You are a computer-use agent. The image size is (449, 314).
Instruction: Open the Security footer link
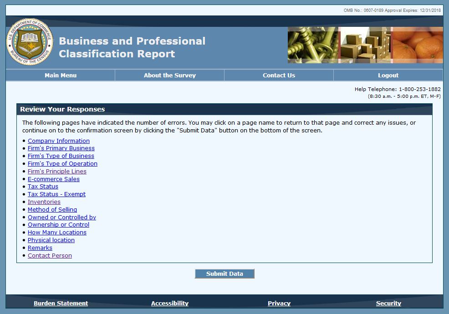[388, 304]
